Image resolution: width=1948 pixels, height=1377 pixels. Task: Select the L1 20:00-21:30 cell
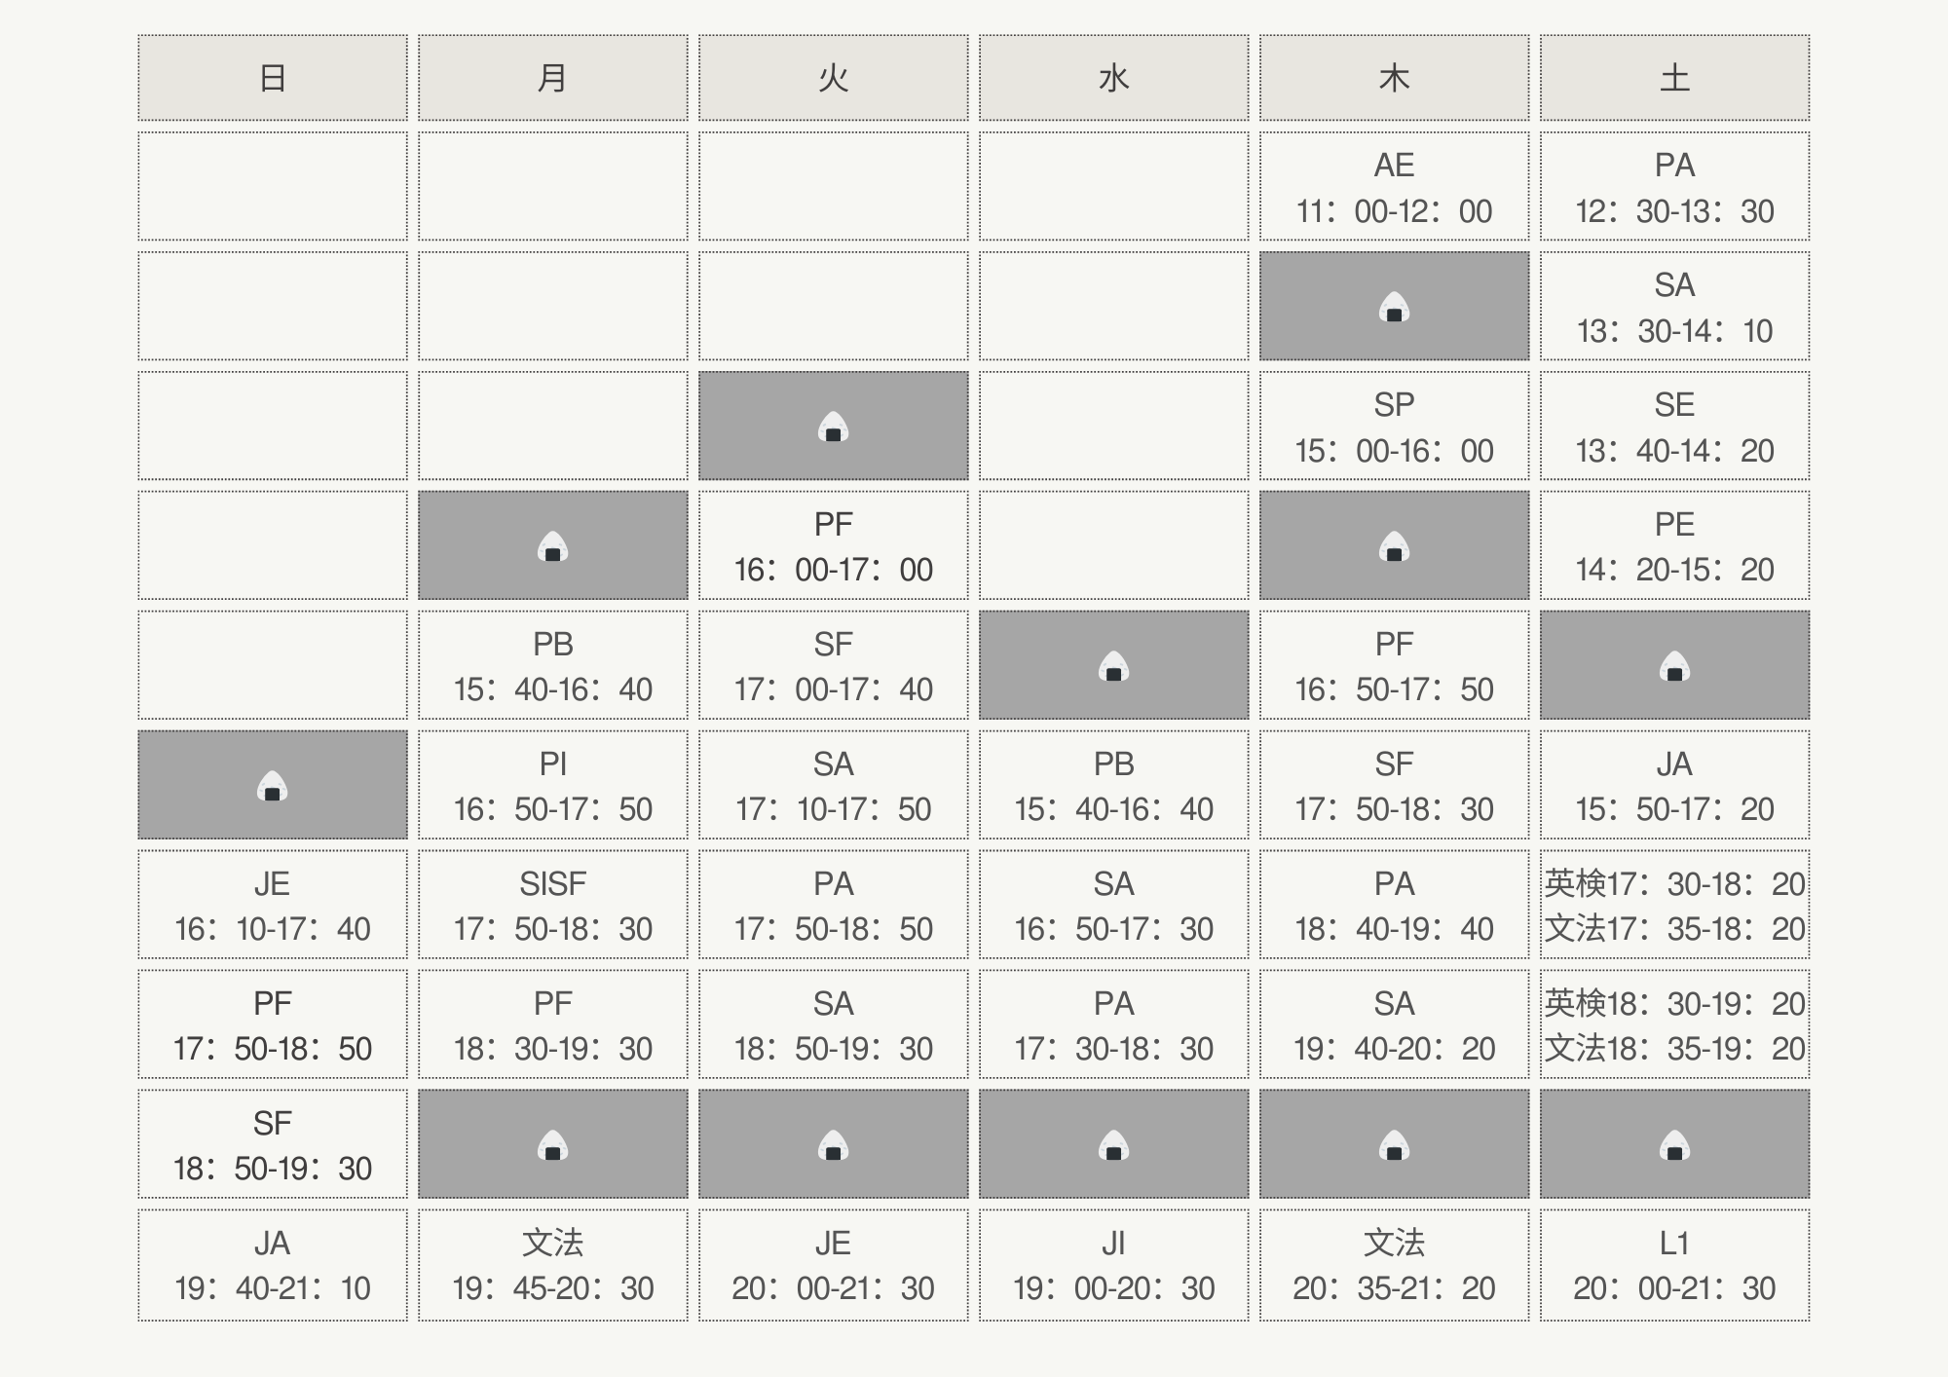point(1674,1265)
